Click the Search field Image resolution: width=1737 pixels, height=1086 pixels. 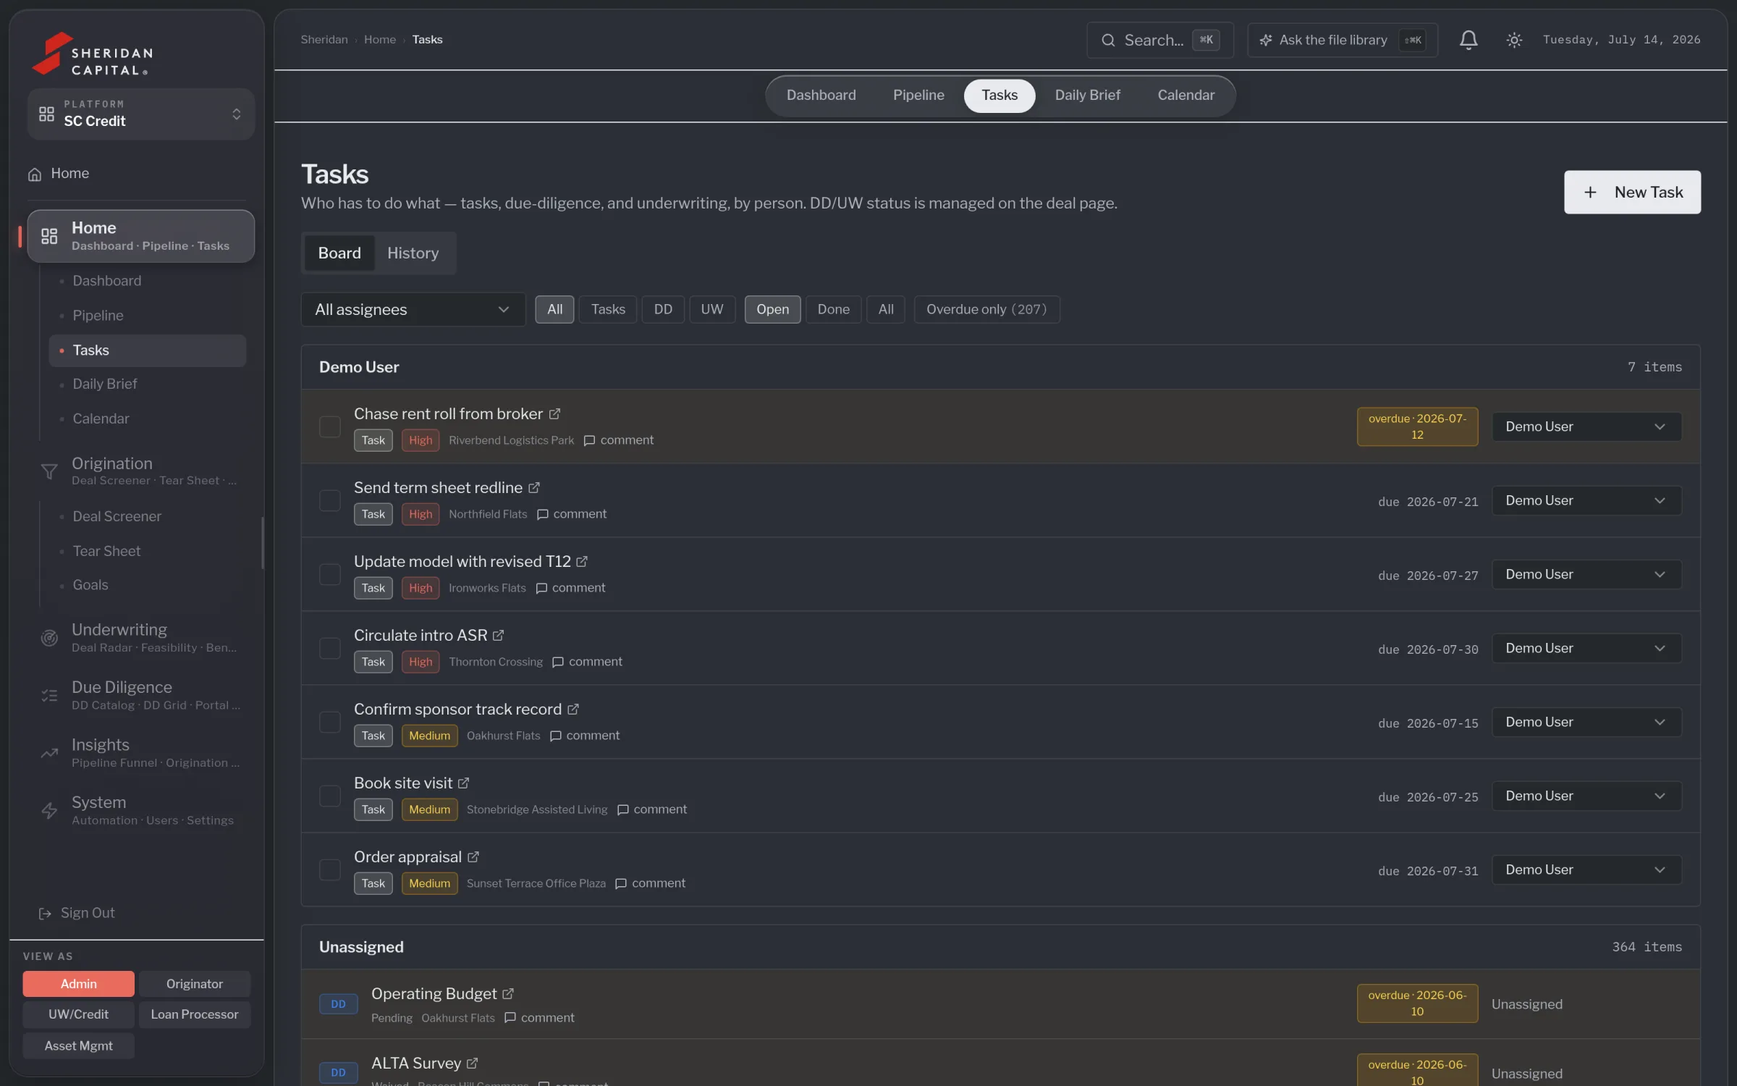point(1159,41)
